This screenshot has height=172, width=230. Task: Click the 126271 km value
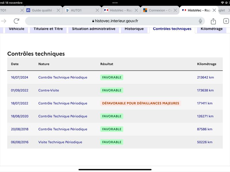205,116
